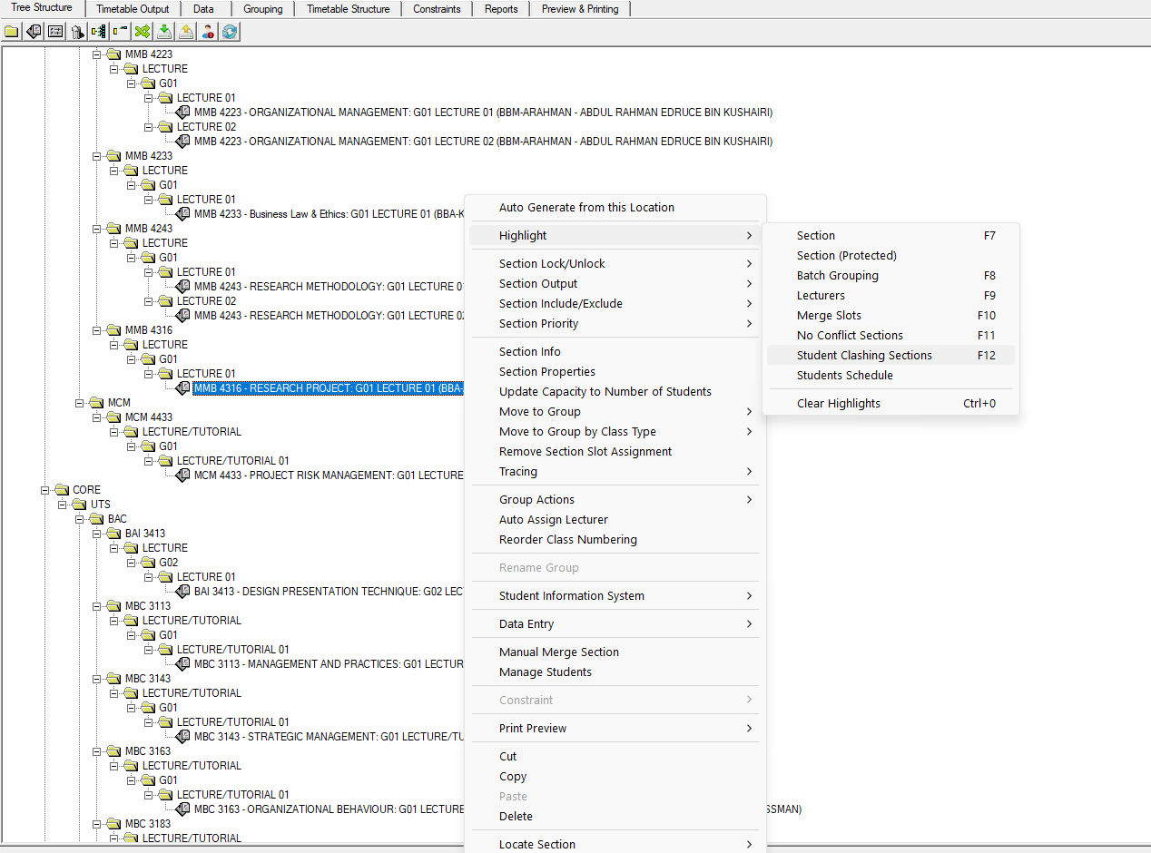Click the folder icon beside MCM 4433
The image size is (1151, 853).
[x=113, y=417]
